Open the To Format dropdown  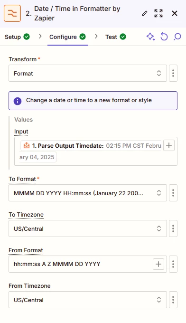click(88, 193)
